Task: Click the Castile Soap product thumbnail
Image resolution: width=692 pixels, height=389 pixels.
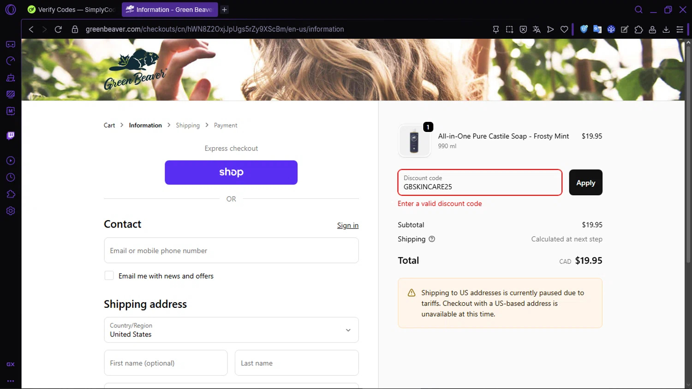Action: click(414, 141)
